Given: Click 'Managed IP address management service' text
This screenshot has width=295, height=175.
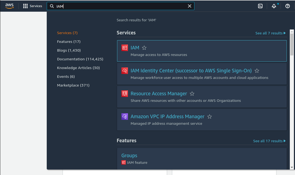Looking at the screenshot, I should [166, 123].
